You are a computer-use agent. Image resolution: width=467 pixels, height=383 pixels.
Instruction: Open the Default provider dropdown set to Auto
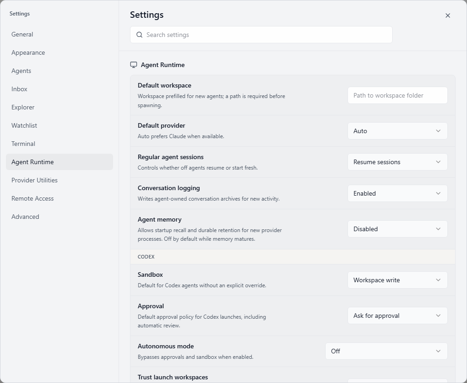tap(398, 131)
